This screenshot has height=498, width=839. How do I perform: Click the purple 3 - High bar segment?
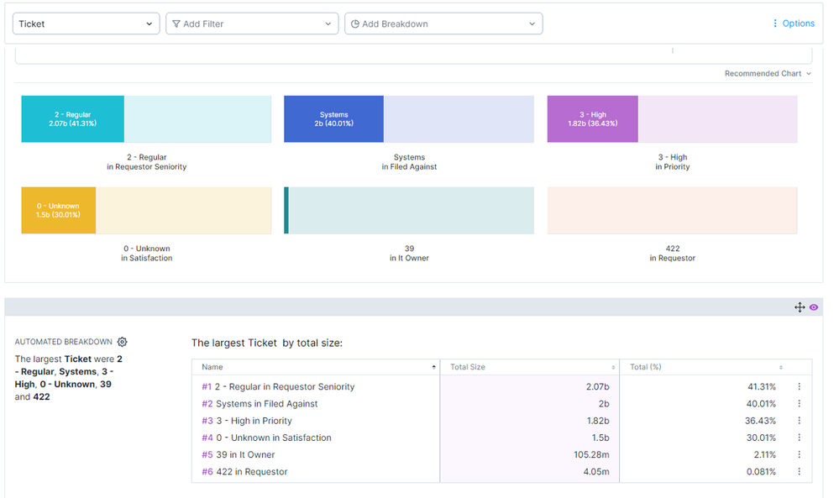click(592, 119)
